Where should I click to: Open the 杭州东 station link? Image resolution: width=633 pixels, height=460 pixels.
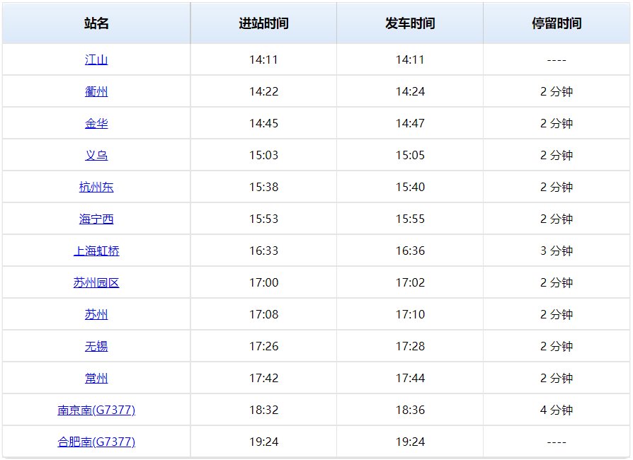point(96,188)
